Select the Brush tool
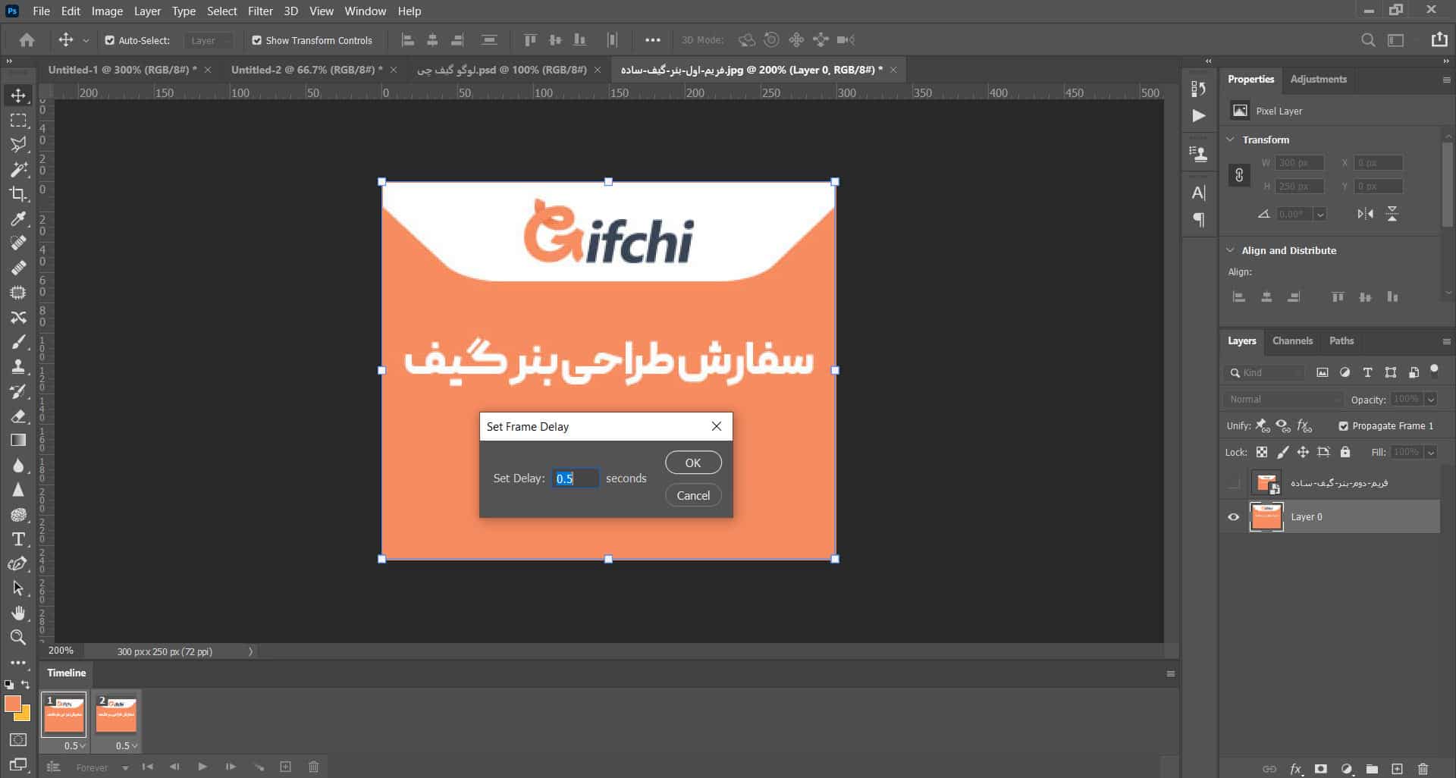Image resolution: width=1456 pixels, height=778 pixels. click(x=18, y=342)
